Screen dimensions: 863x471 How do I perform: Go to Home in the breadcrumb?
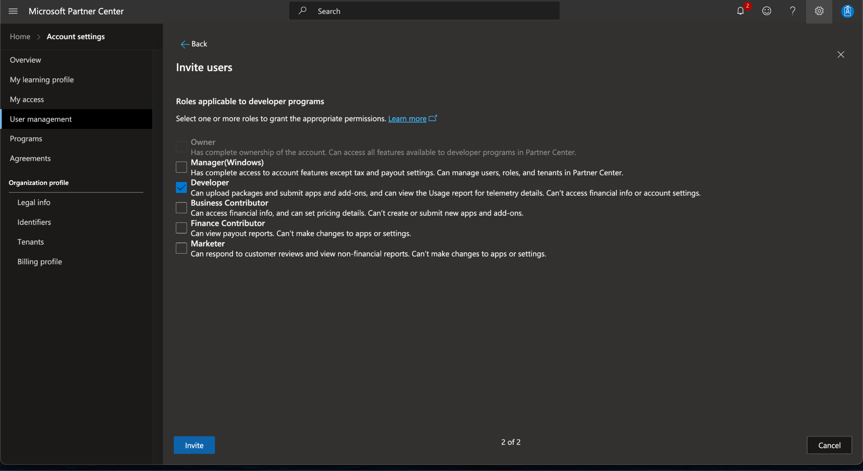pyautogui.click(x=20, y=37)
